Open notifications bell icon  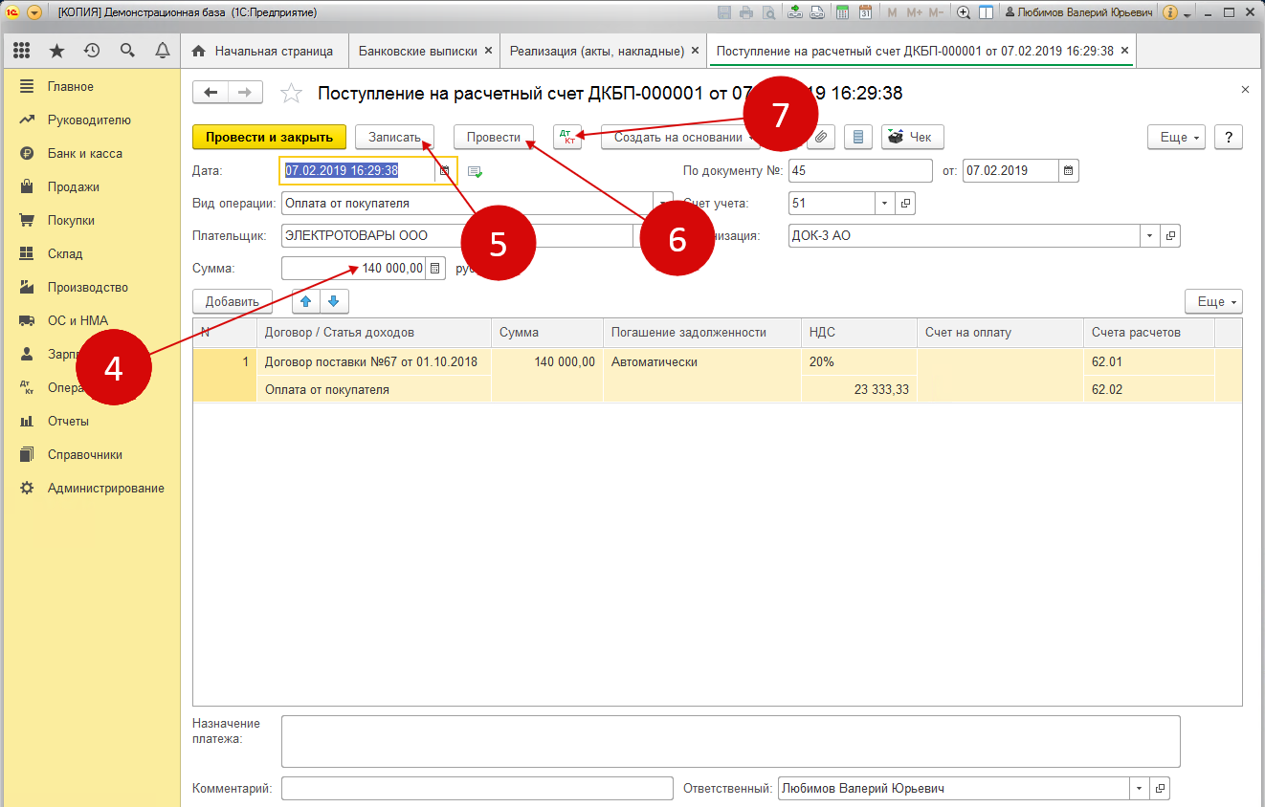pos(163,51)
